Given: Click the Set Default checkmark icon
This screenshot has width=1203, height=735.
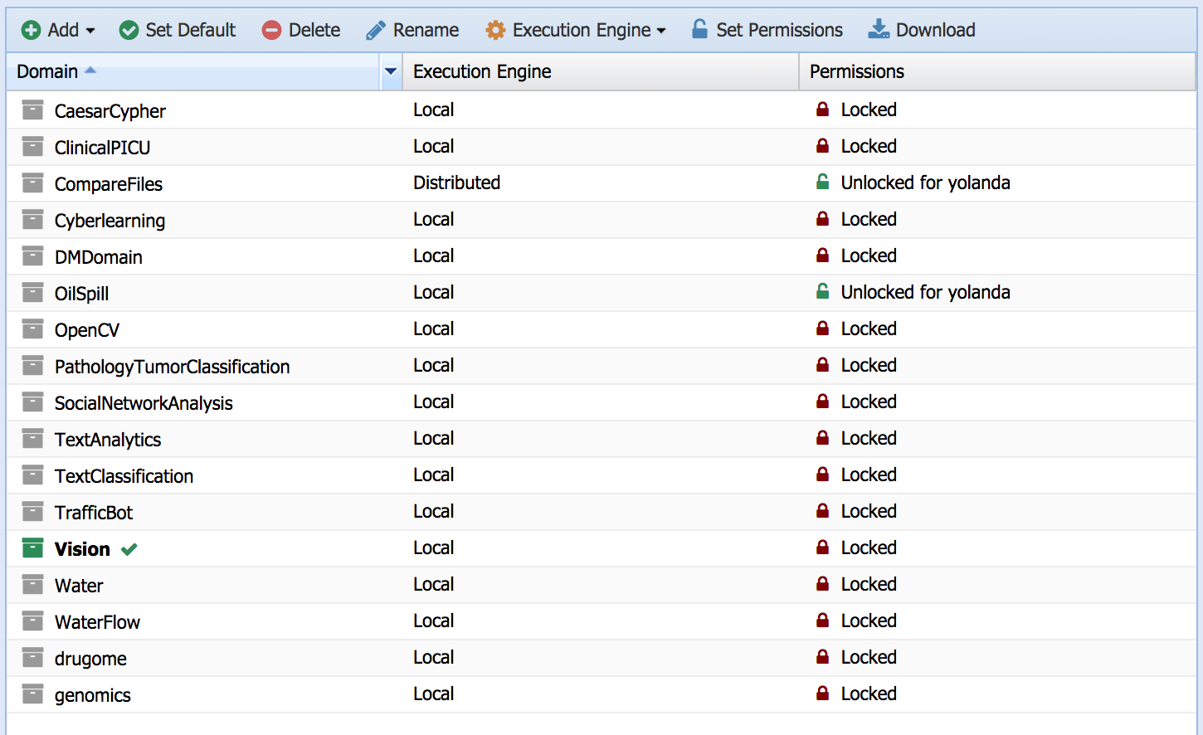Looking at the screenshot, I should [129, 31].
